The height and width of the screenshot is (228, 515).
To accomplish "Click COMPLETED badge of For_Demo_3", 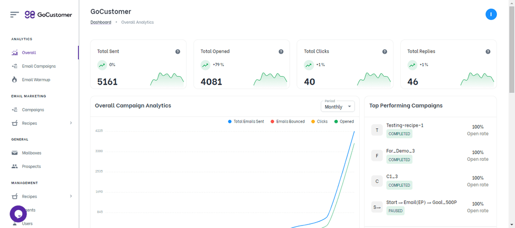I will pos(399,160).
